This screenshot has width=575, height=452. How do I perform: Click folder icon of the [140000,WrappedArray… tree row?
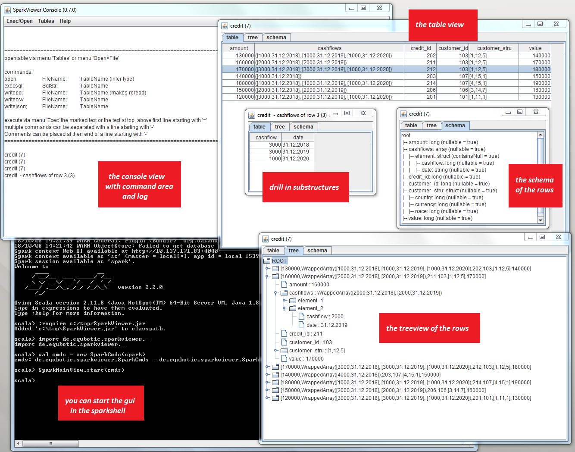click(275, 375)
